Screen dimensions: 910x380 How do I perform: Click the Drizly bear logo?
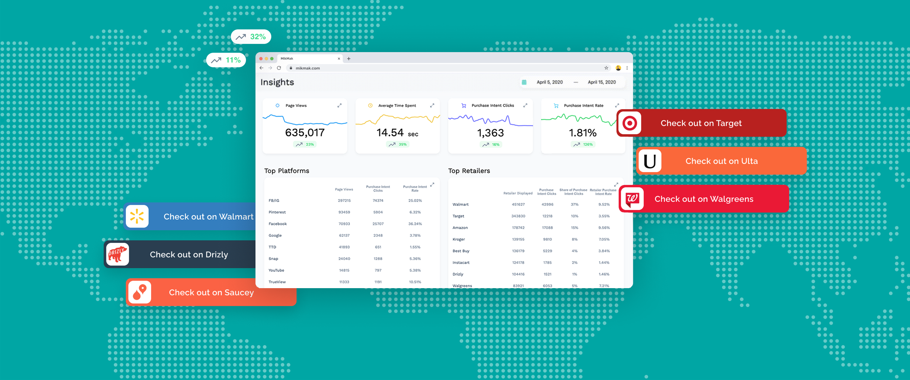(x=117, y=254)
